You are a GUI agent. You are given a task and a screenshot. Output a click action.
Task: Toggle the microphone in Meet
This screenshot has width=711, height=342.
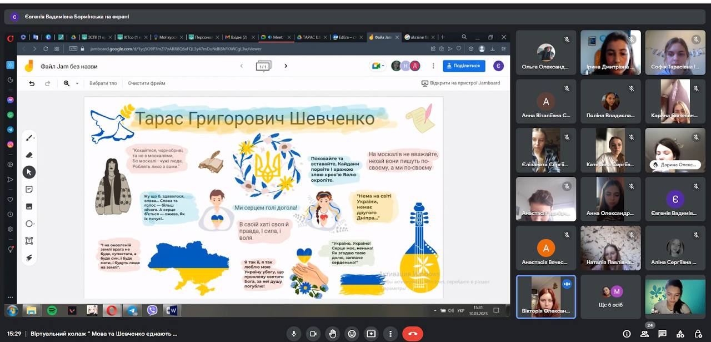pos(294,334)
